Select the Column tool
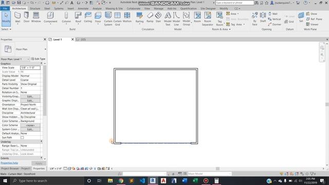 (66, 17)
